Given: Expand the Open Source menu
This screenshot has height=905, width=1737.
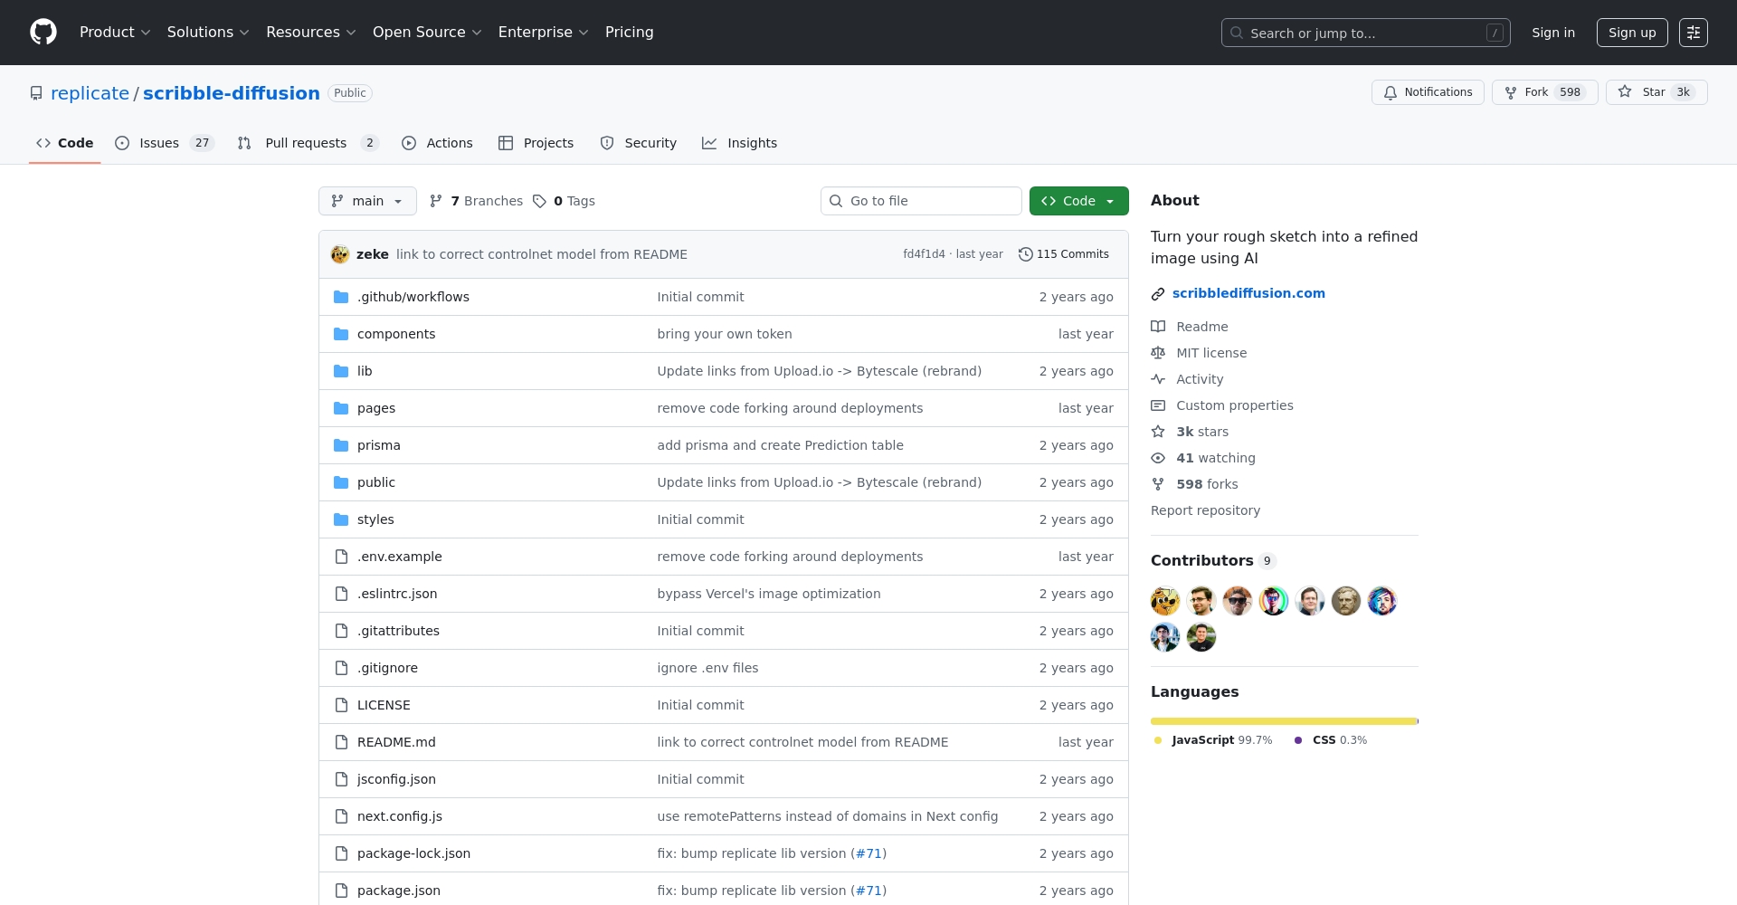Looking at the screenshot, I should pyautogui.click(x=427, y=33).
